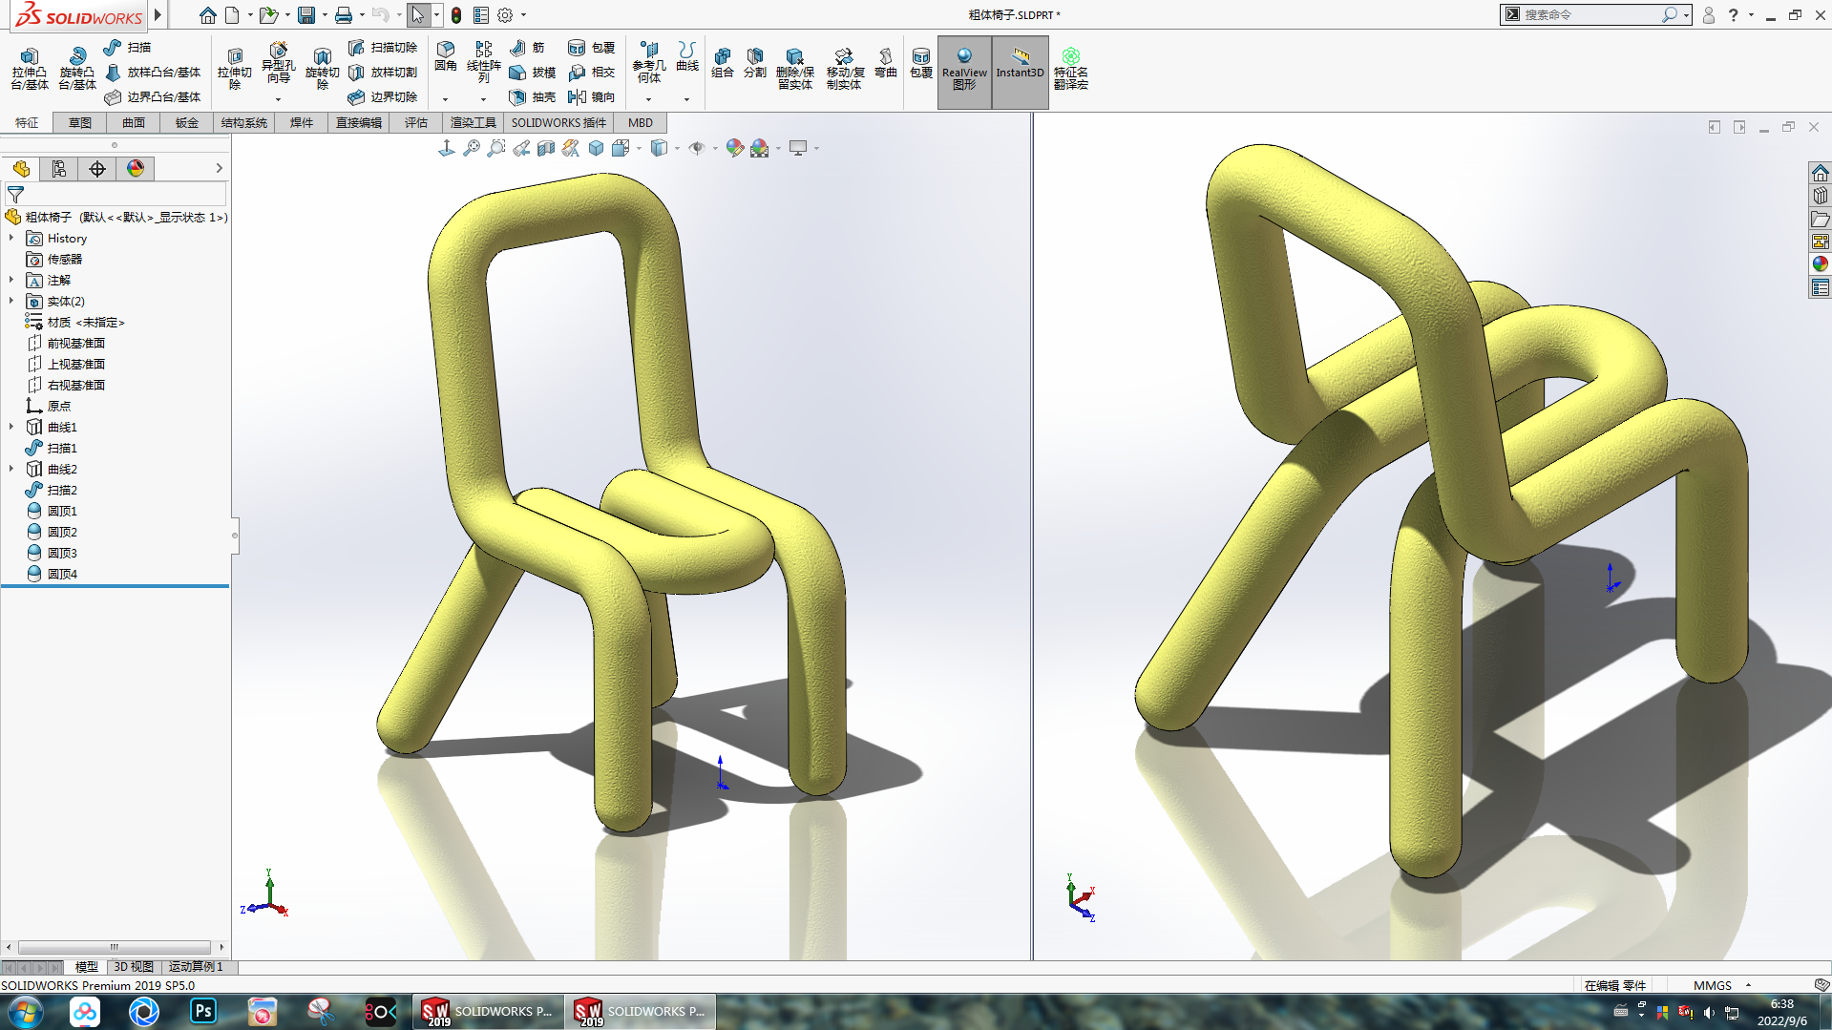Open the Windows Start menu
1832x1030 pixels.
pos(25,1012)
